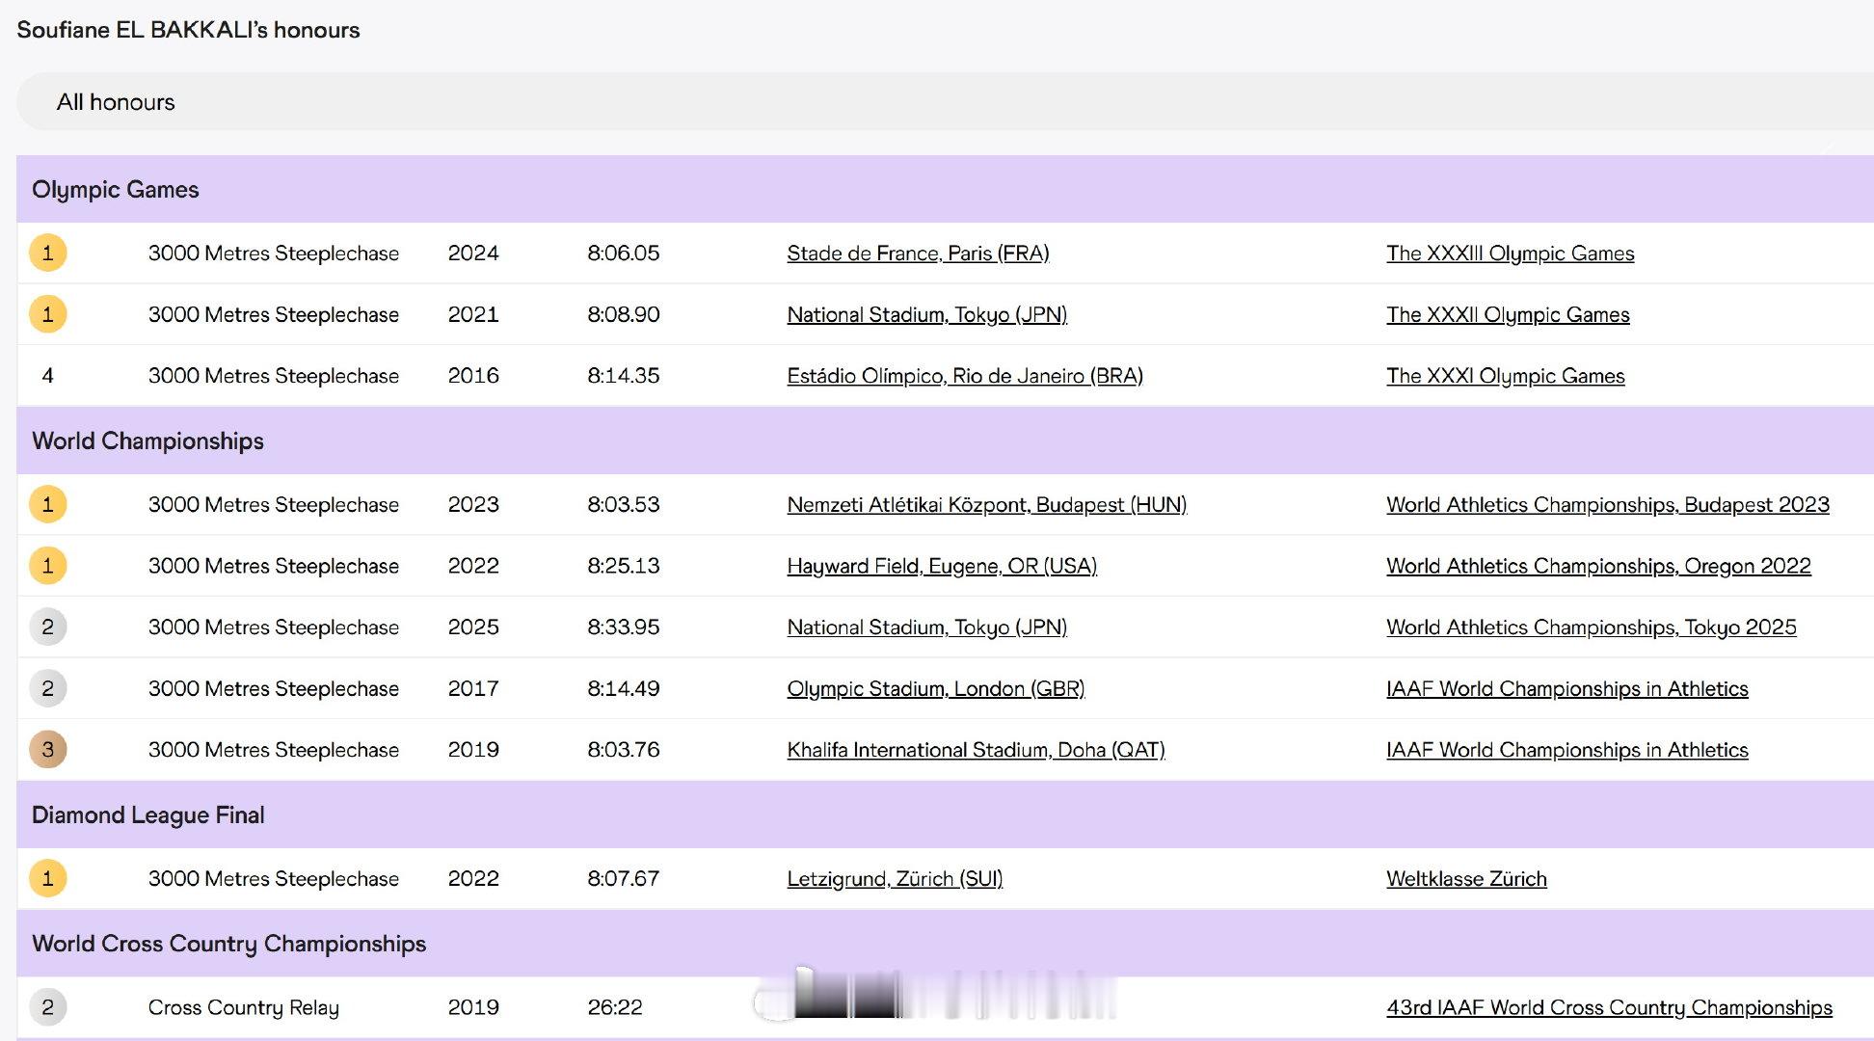The height and width of the screenshot is (1041, 1874).
Task: Click the 2024 Olympic gold medal badge
Action: [47, 254]
